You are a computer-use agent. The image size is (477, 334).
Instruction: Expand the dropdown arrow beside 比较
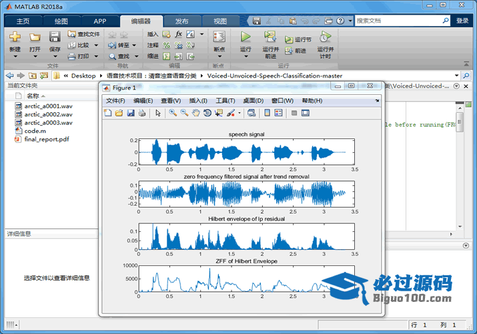[x=96, y=45]
